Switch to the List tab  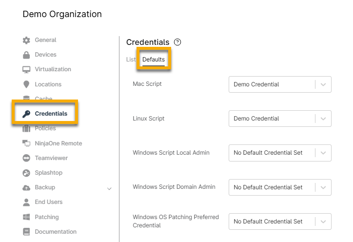coord(131,60)
